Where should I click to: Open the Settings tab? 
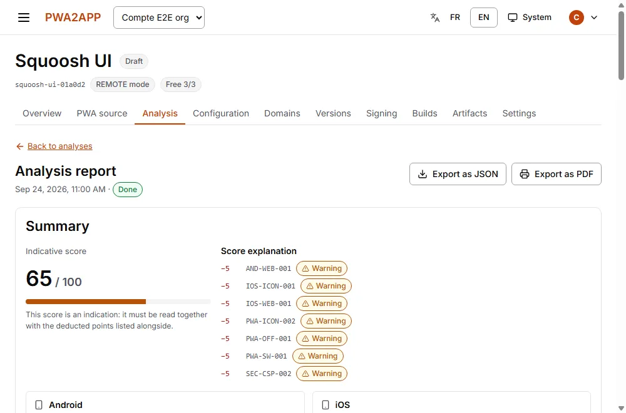(519, 113)
